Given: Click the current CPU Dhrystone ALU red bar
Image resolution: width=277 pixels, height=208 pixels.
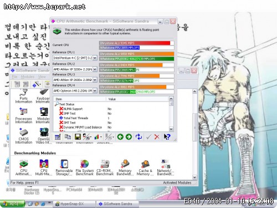Looking at the screenshot, I should [135, 43].
